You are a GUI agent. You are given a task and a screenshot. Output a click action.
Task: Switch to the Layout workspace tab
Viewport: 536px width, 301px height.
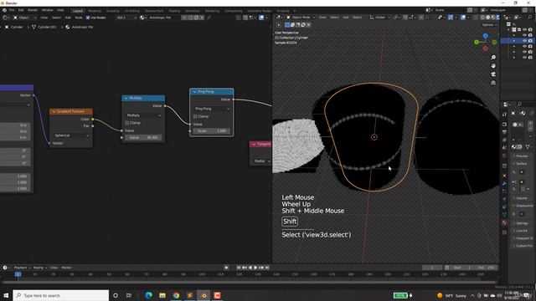click(78, 11)
